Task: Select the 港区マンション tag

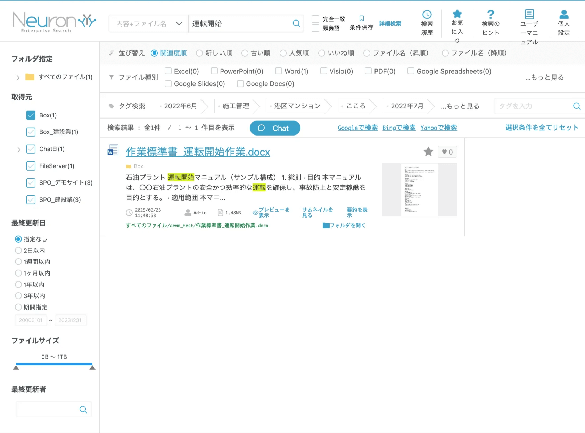Action: [297, 106]
